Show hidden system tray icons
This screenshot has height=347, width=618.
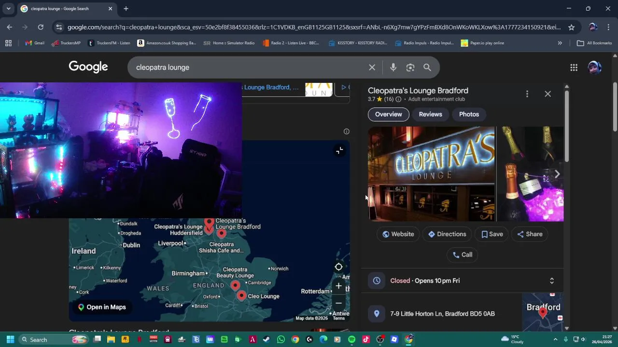pos(555,339)
